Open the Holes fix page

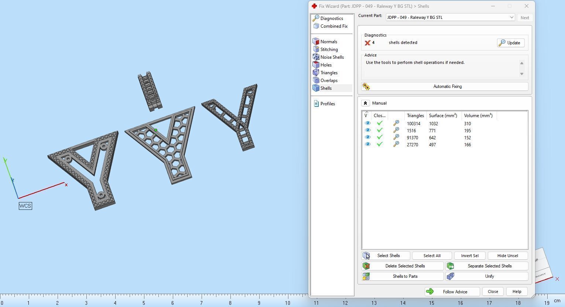(x=326, y=65)
